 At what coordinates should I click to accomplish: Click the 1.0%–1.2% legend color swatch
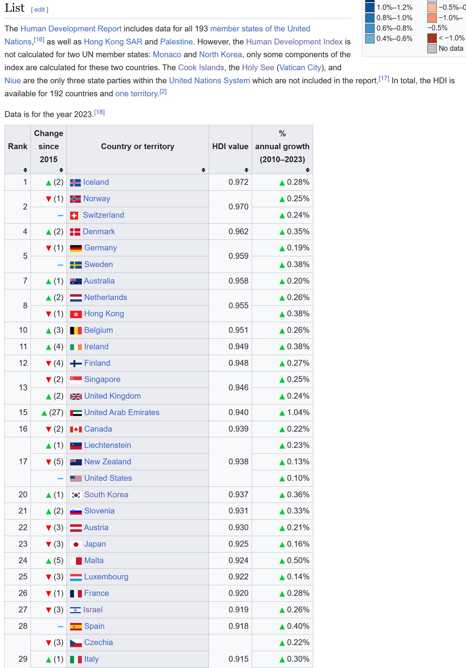(370, 7)
